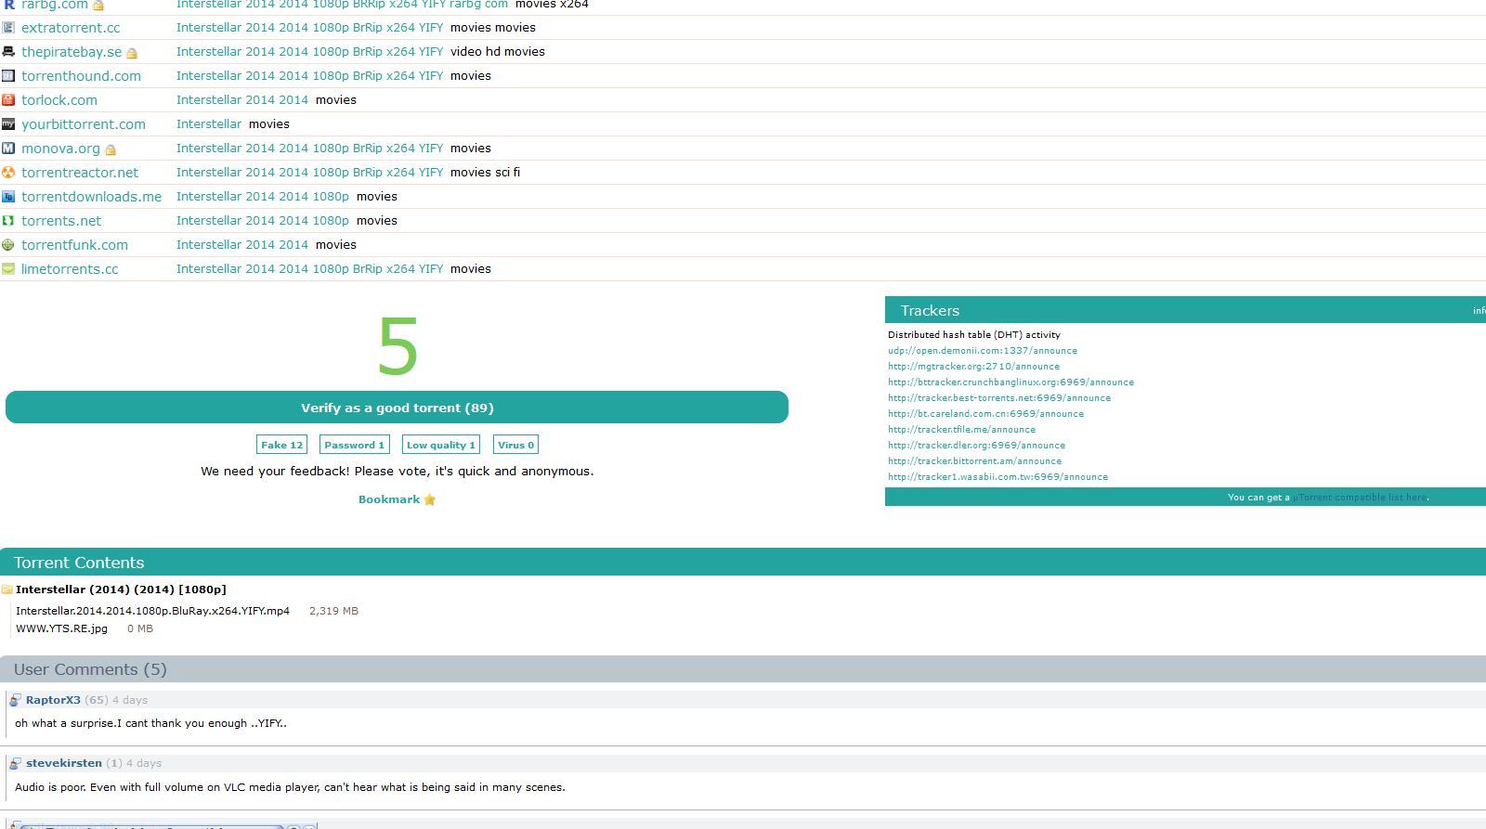Open stevekirsten user profile link
The width and height of the screenshot is (1486, 829).
64,763
